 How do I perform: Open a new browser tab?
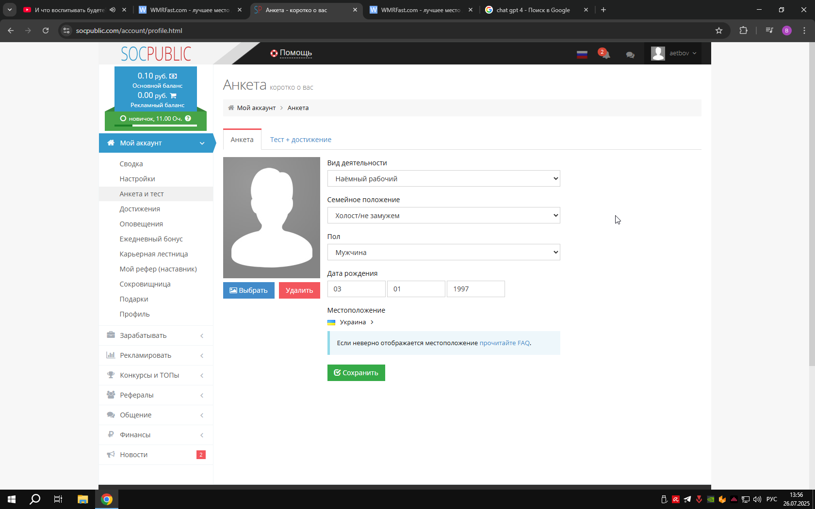pyautogui.click(x=603, y=10)
